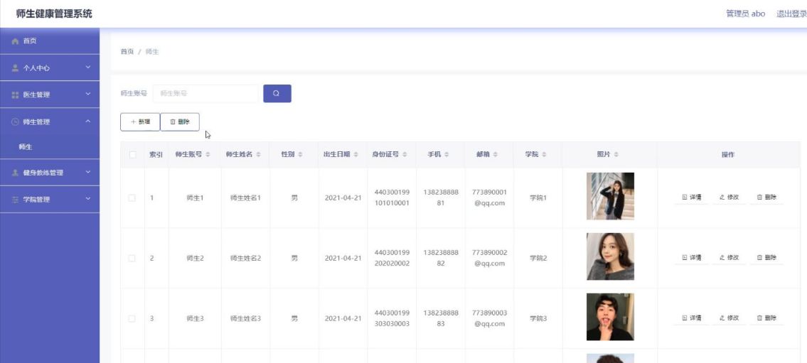The image size is (807, 363).
Task: Click phone 13823888883 cell
Action: [x=441, y=319]
